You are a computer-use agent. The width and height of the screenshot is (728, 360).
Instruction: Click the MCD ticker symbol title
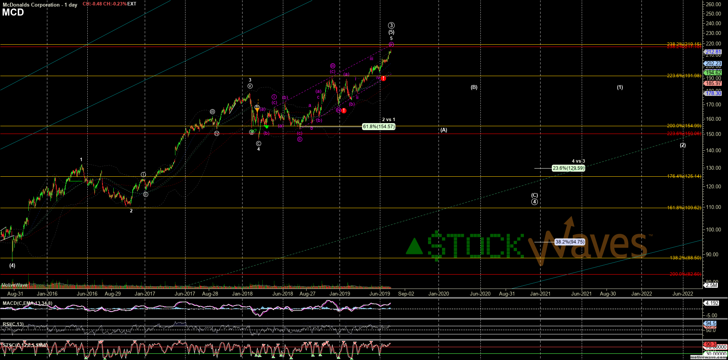(13, 12)
